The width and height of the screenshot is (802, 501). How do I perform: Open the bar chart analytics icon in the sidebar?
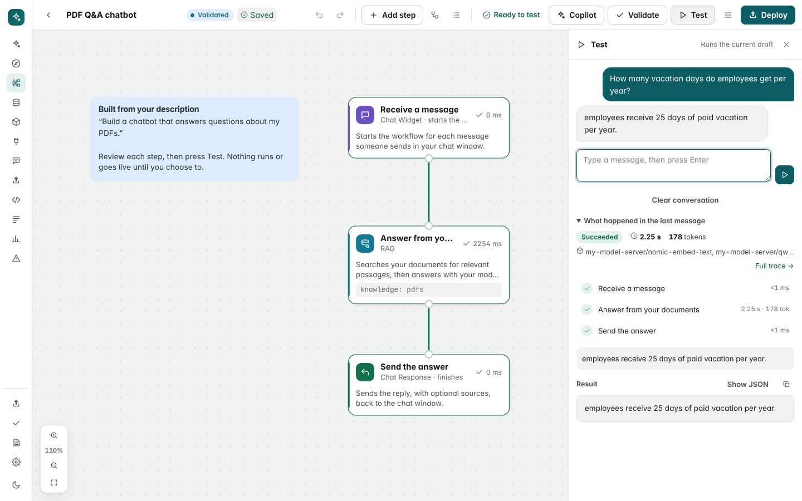pos(16,239)
